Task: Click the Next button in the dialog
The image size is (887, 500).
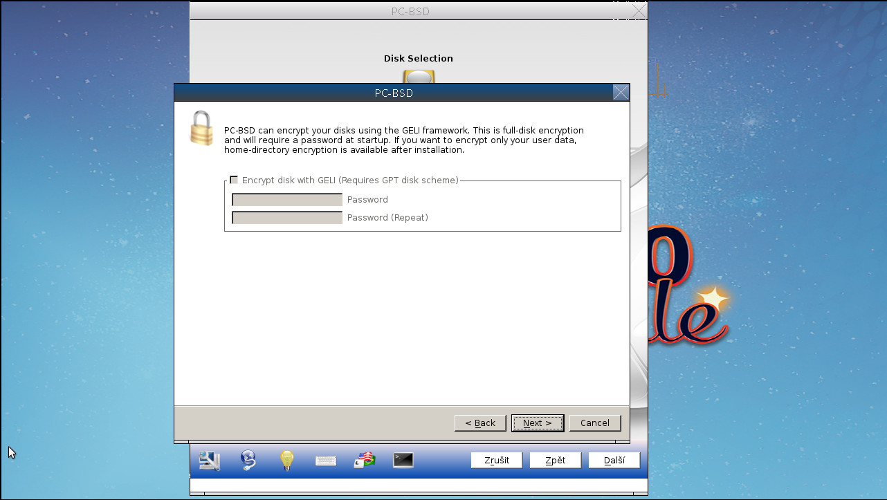Action: [x=538, y=423]
